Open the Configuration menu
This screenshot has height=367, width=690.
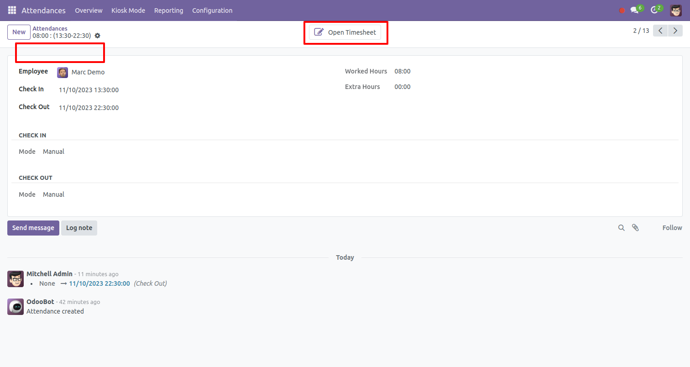click(212, 10)
